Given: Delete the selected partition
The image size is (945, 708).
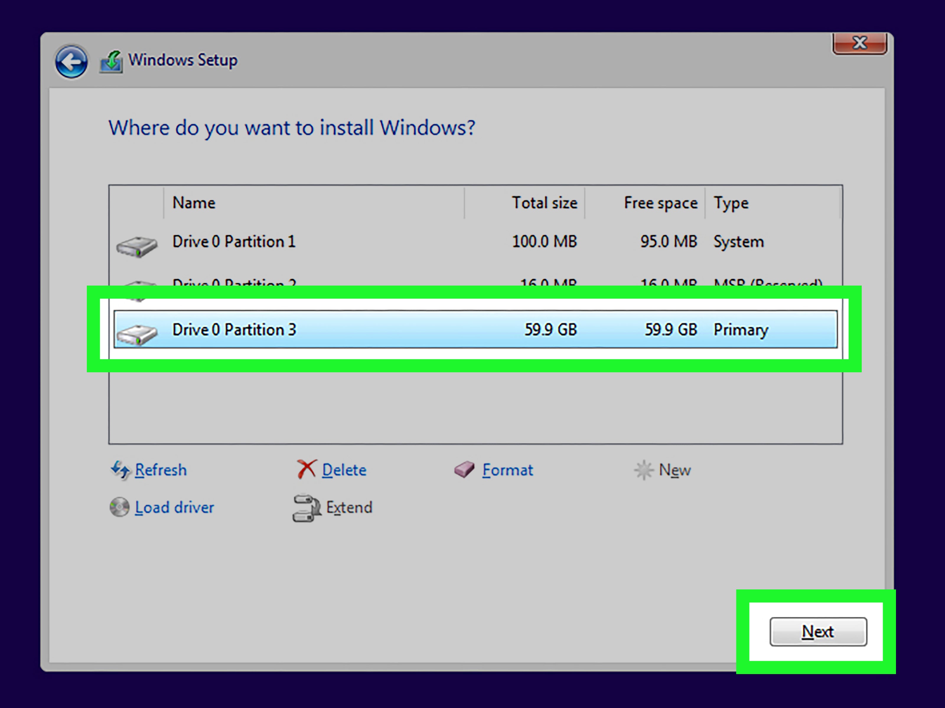Looking at the screenshot, I should click(344, 470).
